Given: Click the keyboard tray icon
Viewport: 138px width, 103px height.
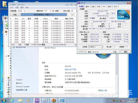Looking at the screenshot, I should coord(110,101).
